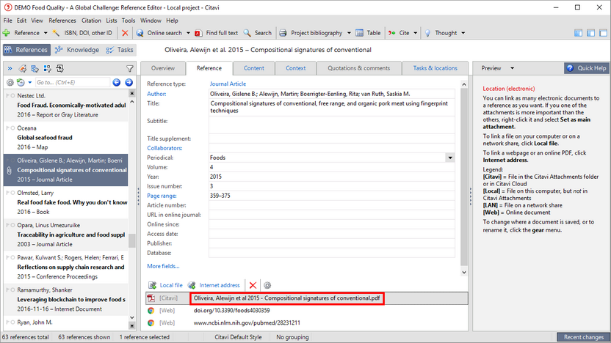611x343 pixels.
Task: Toggle the read-status circle for Ramamurthy, Shanker
Action: (x=13, y=290)
